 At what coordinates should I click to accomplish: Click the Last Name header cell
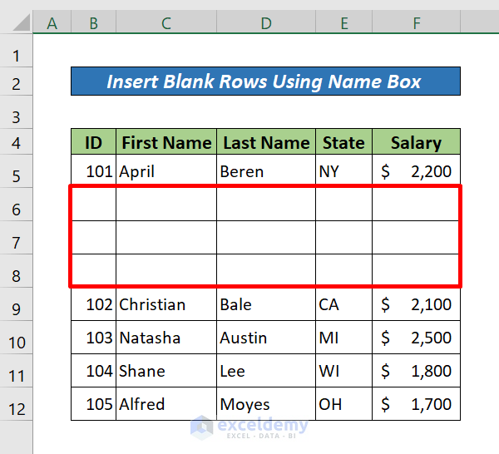(x=266, y=142)
